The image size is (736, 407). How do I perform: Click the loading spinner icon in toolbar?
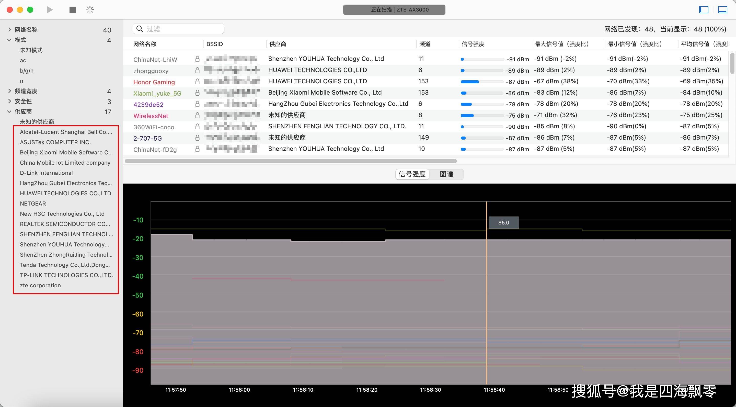point(90,10)
